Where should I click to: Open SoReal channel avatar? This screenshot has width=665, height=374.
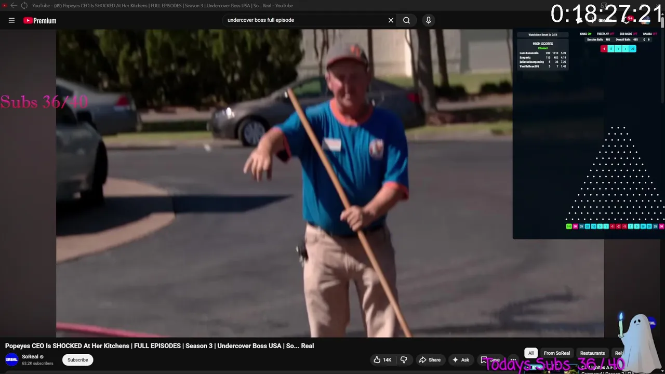tap(11, 359)
